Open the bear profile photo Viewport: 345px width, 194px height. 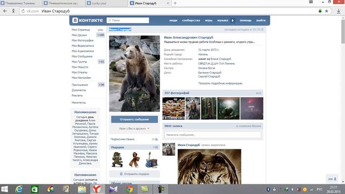click(x=134, y=73)
